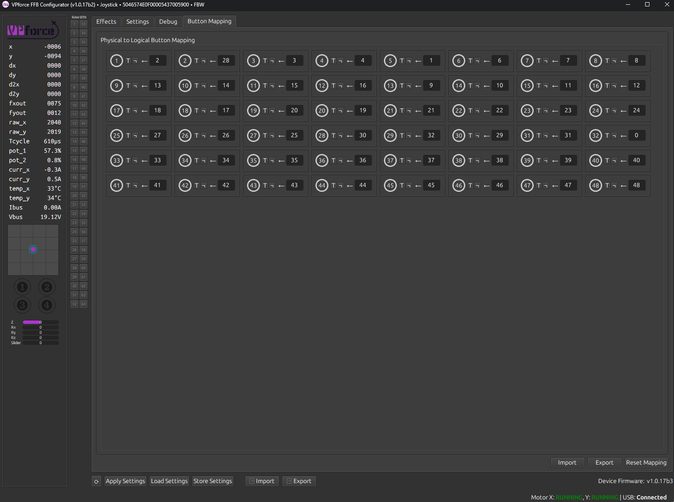Toggle the T option for button 44
This screenshot has height=502, width=674.
pyautogui.click(x=334, y=185)
